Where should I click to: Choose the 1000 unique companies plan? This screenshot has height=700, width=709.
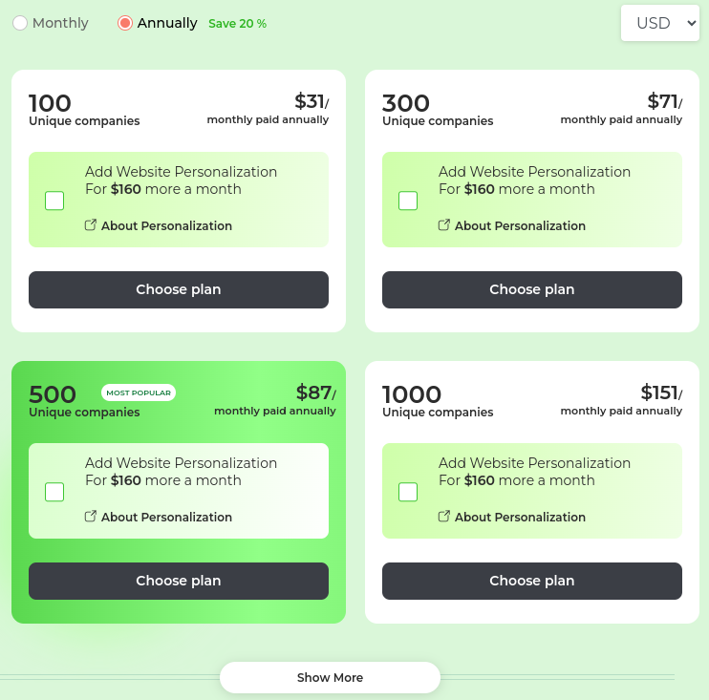pos(532,582)
